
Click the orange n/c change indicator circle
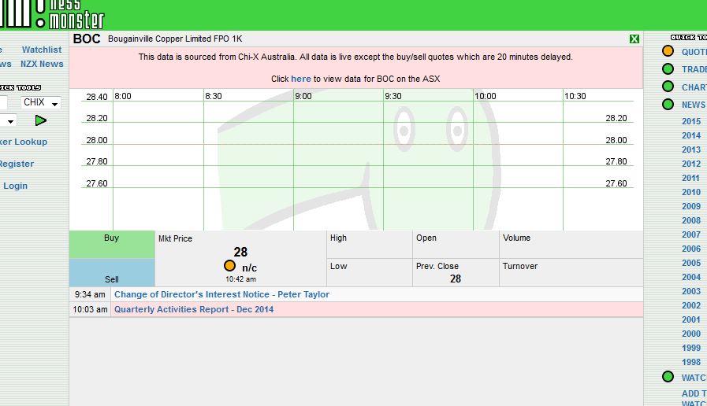click(x=229, y=266)
